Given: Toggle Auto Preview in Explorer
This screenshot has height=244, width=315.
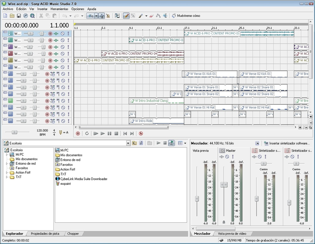Looking at the screenshot, I should (x=171, y=143).
